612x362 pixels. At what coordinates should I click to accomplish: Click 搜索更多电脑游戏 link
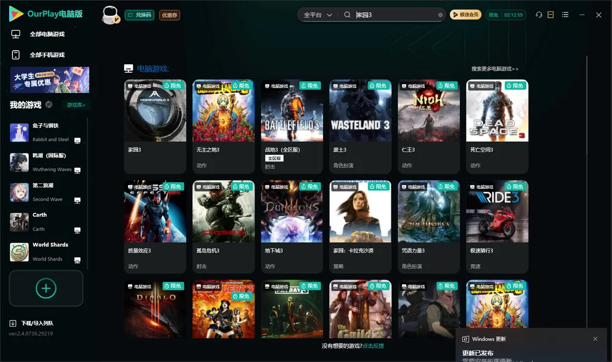[494, 68]
